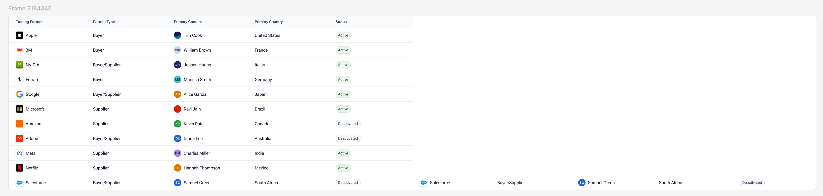Viewport: 823px width, 196px height.
Task: Click the Active status badge for 3M
Action: (343, 50)
